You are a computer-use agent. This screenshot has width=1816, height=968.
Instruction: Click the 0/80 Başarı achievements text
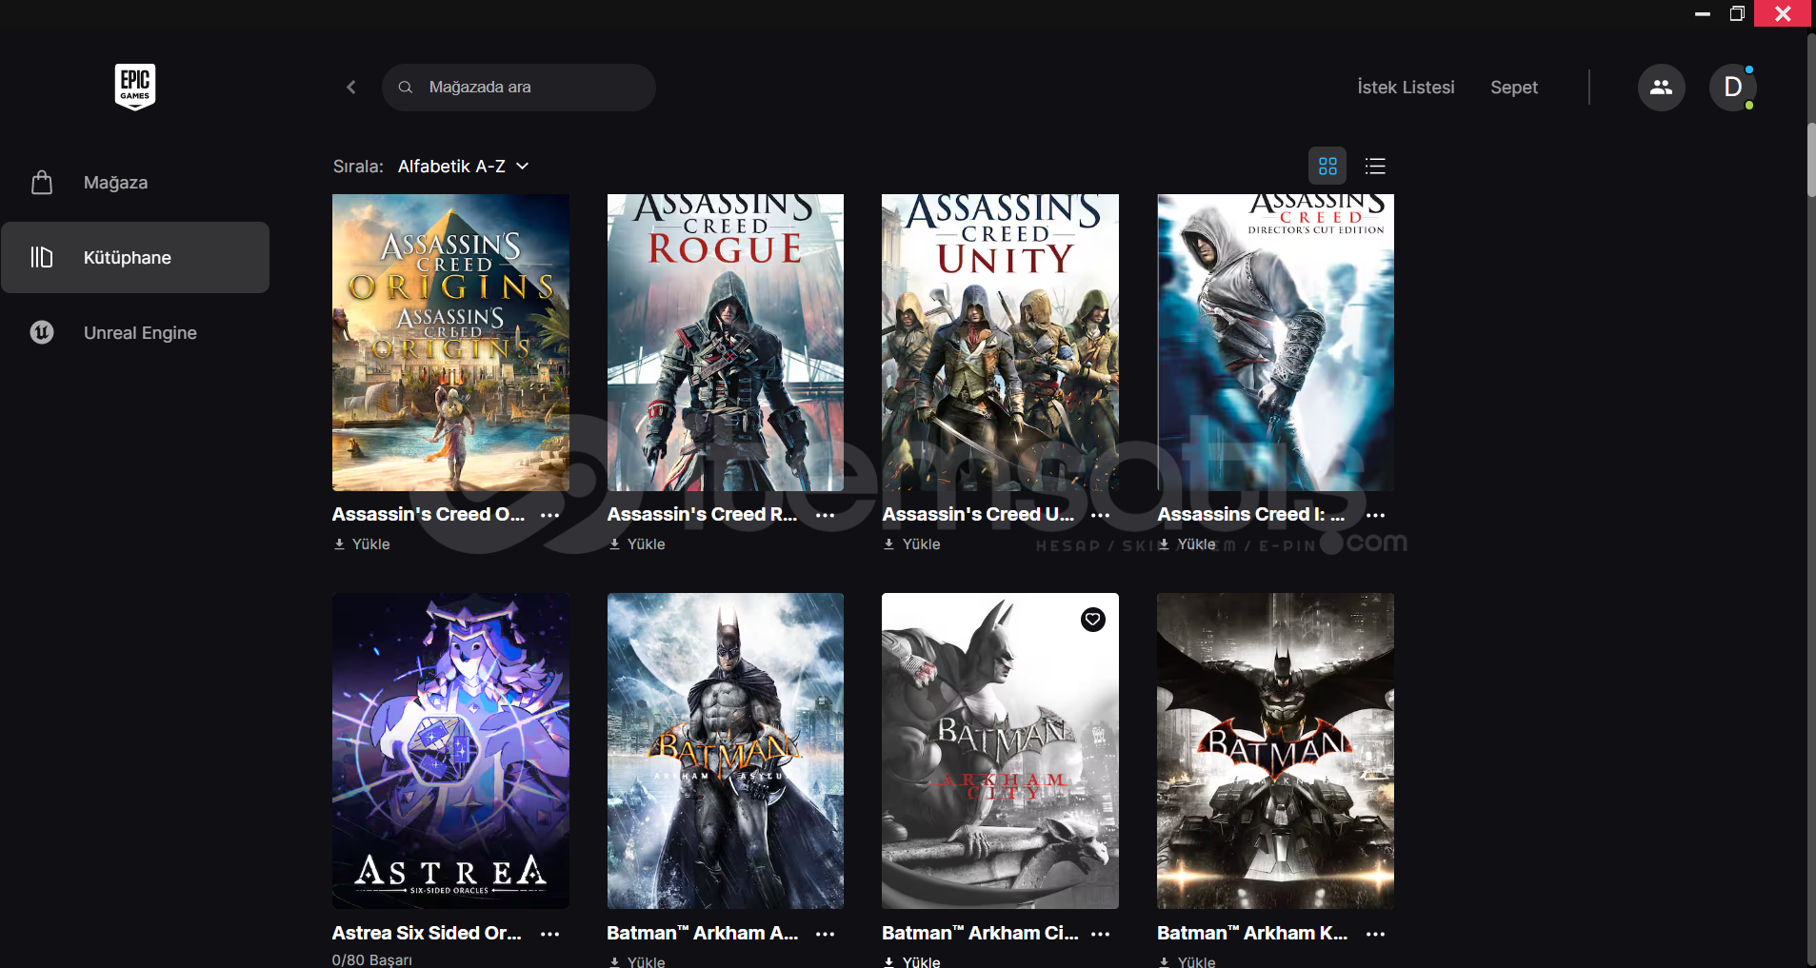pos(372,959)
